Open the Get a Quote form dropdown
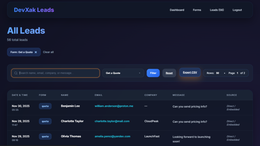The image size is (260, 146). pyautogui.click(x=123, y=73)
